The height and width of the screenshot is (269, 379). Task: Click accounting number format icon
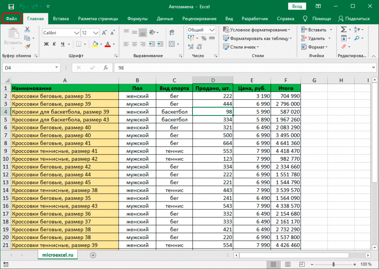(191, 38)
